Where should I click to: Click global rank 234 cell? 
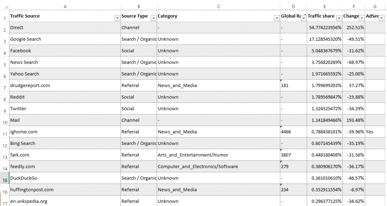(x=293, y=189)
